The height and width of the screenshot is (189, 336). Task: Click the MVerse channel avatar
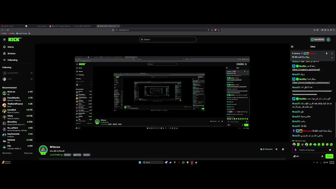tap(43, 150)
